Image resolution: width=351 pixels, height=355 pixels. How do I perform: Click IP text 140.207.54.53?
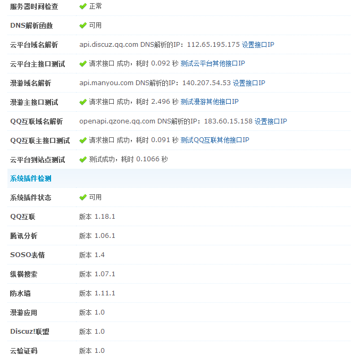click(x=206, y=83)
